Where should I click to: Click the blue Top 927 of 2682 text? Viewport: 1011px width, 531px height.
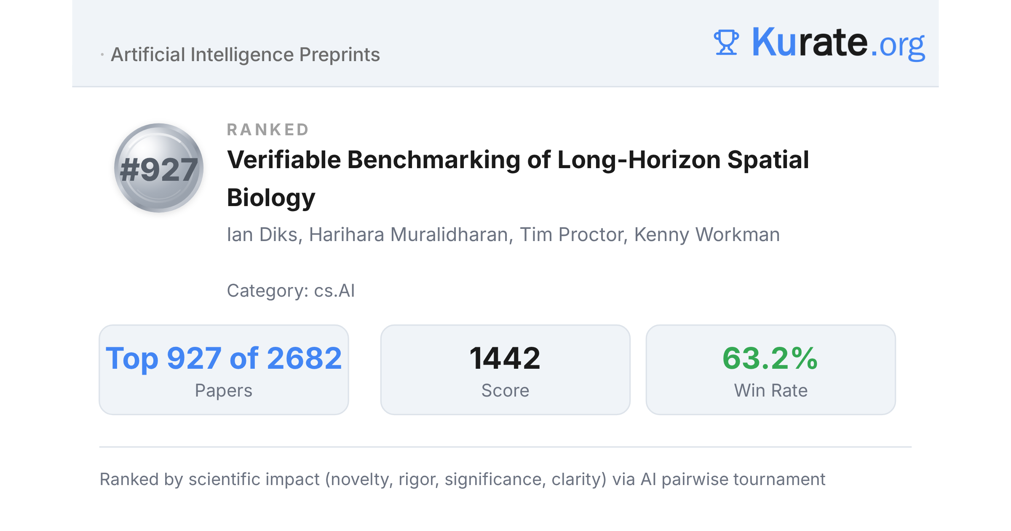pyautogui.click(x=224, y=358)
